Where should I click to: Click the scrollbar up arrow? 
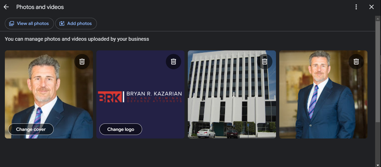pos(378,18)
